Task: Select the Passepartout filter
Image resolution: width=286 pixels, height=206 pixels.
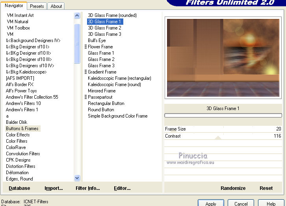Action: point(100,97)
